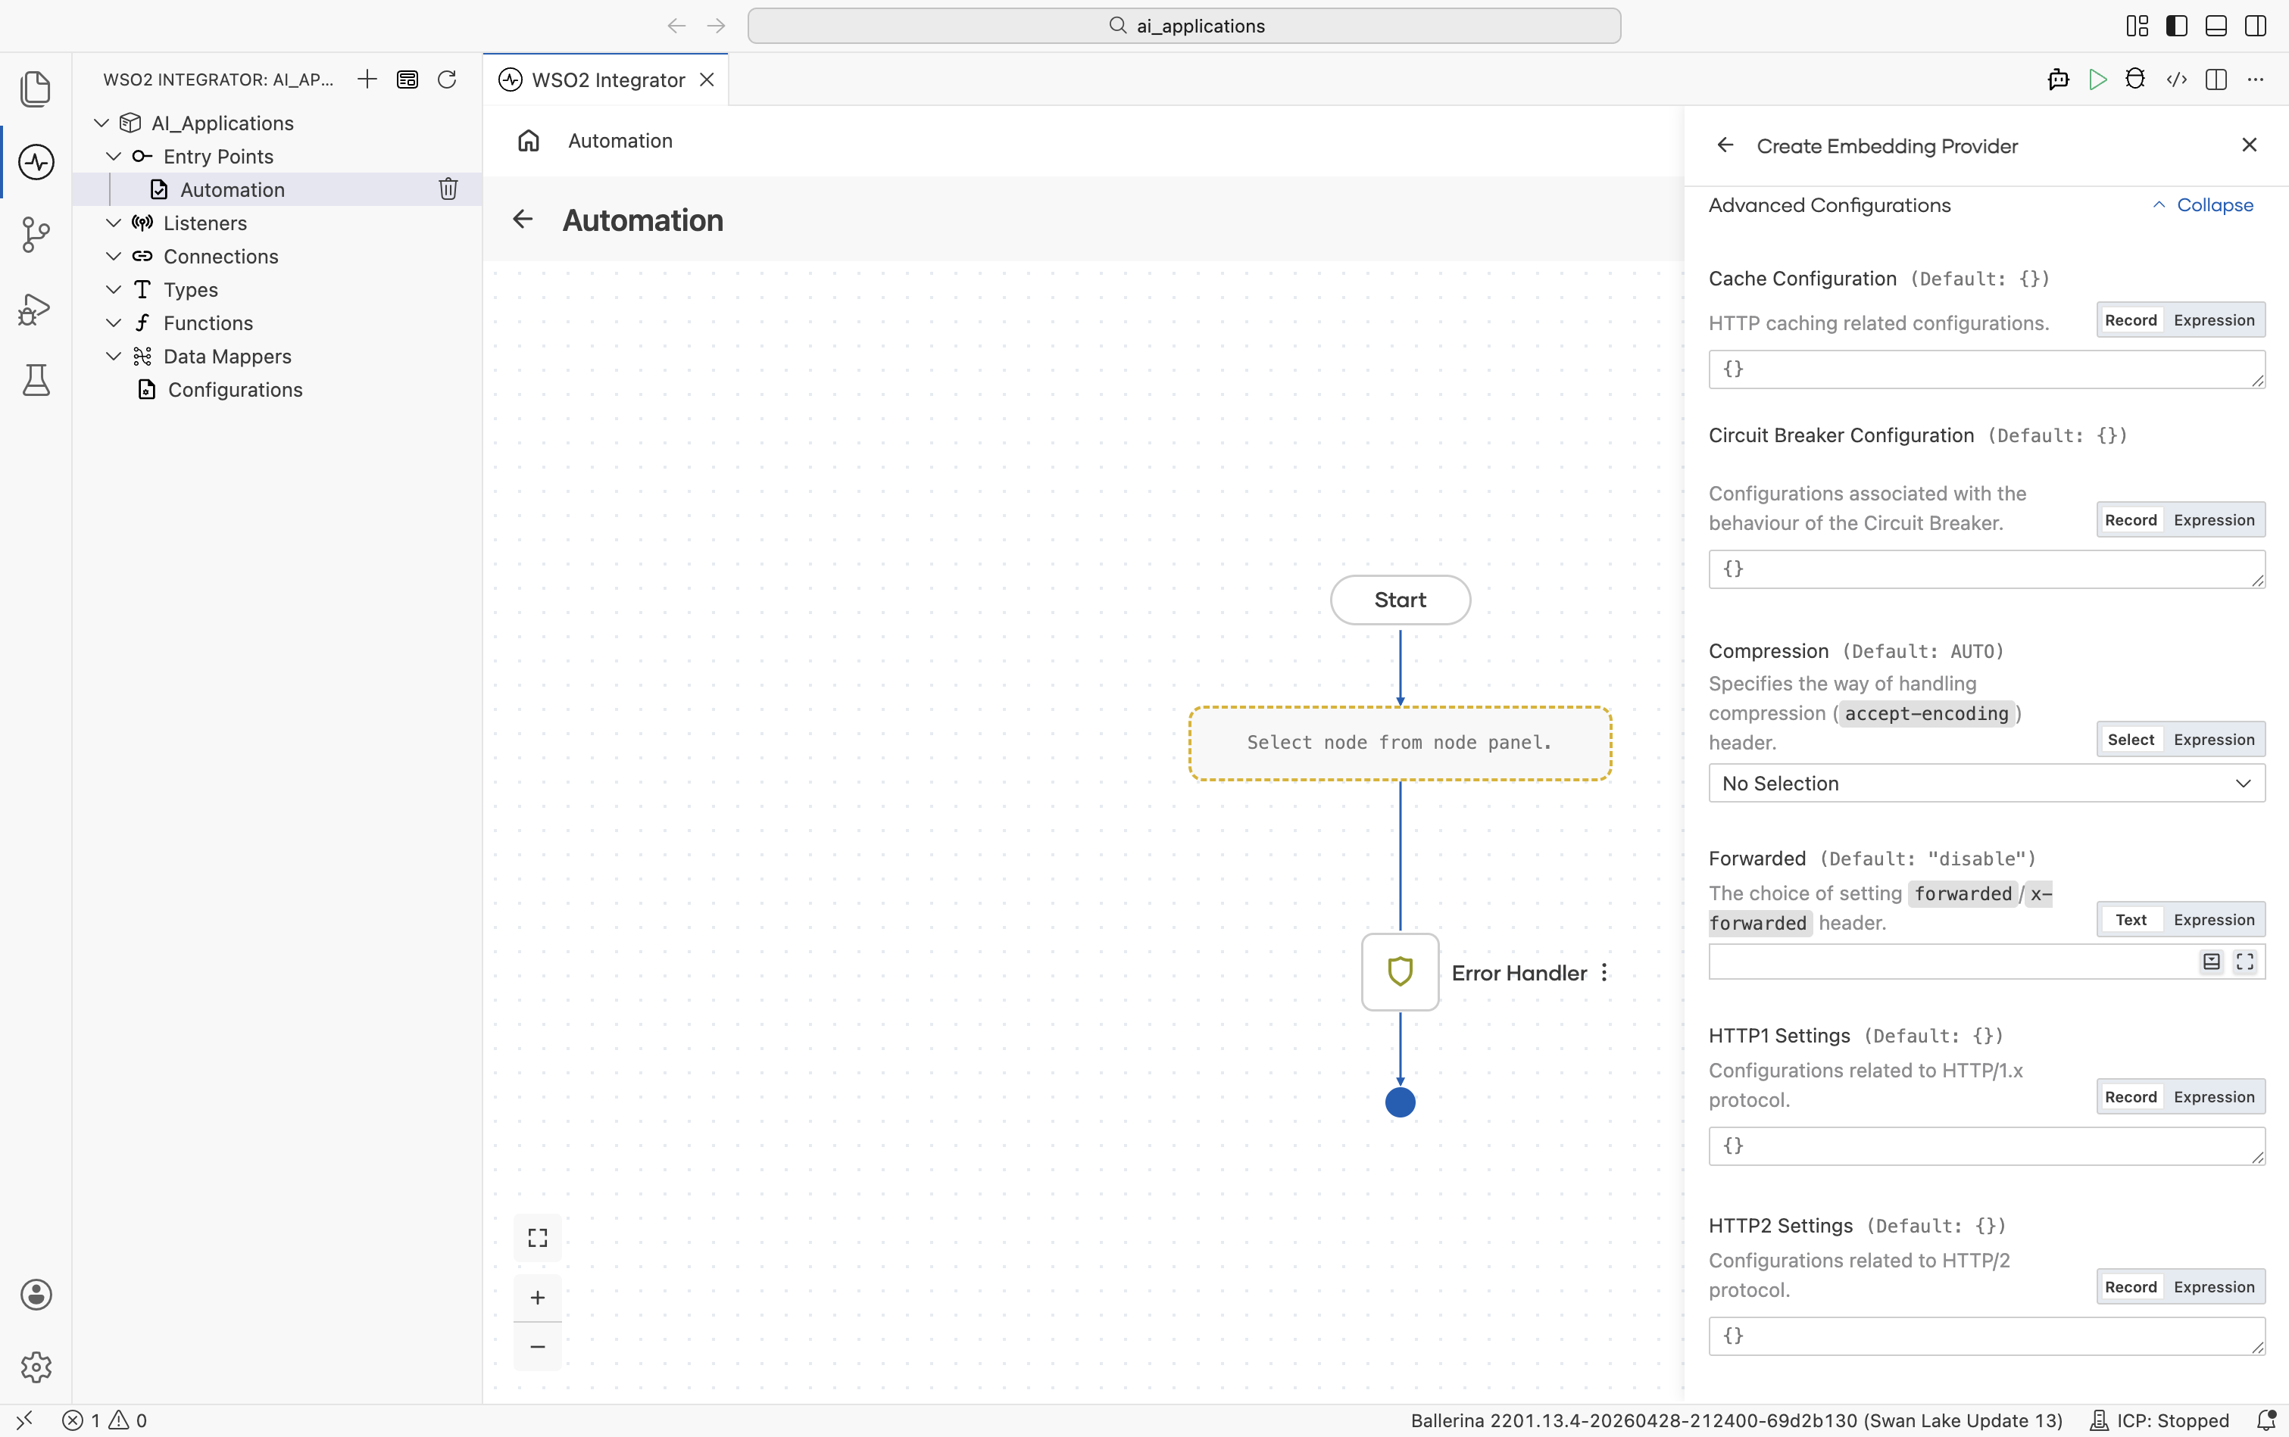
Task: Run the integration with the green play icon
Action: point(2098,79)
